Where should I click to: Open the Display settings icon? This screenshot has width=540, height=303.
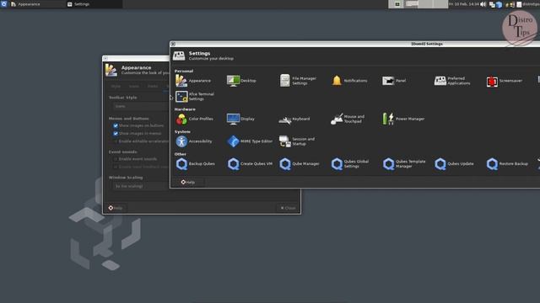point(240,119)
